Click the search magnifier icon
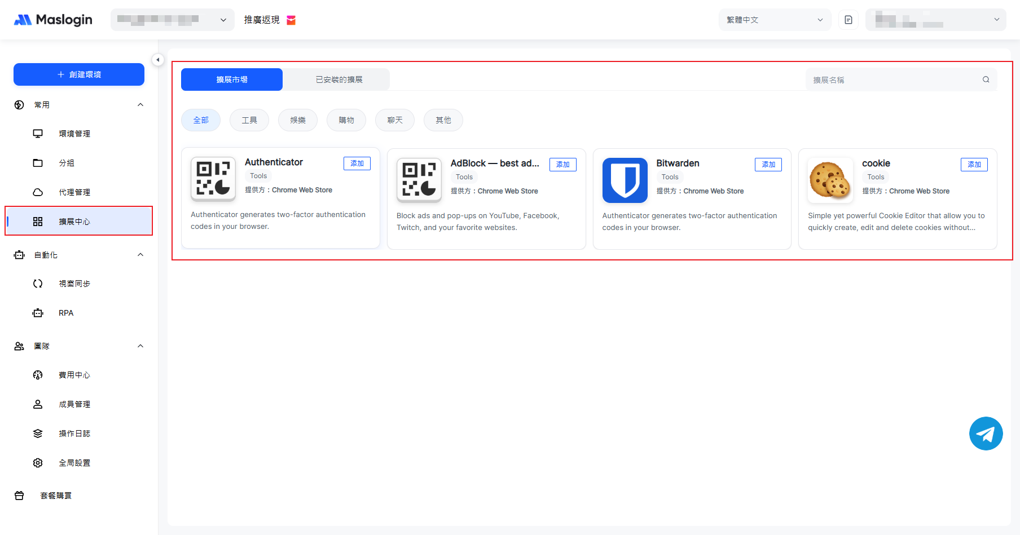This screenshot has height=535, width=1020. click(x=986, y=79)
